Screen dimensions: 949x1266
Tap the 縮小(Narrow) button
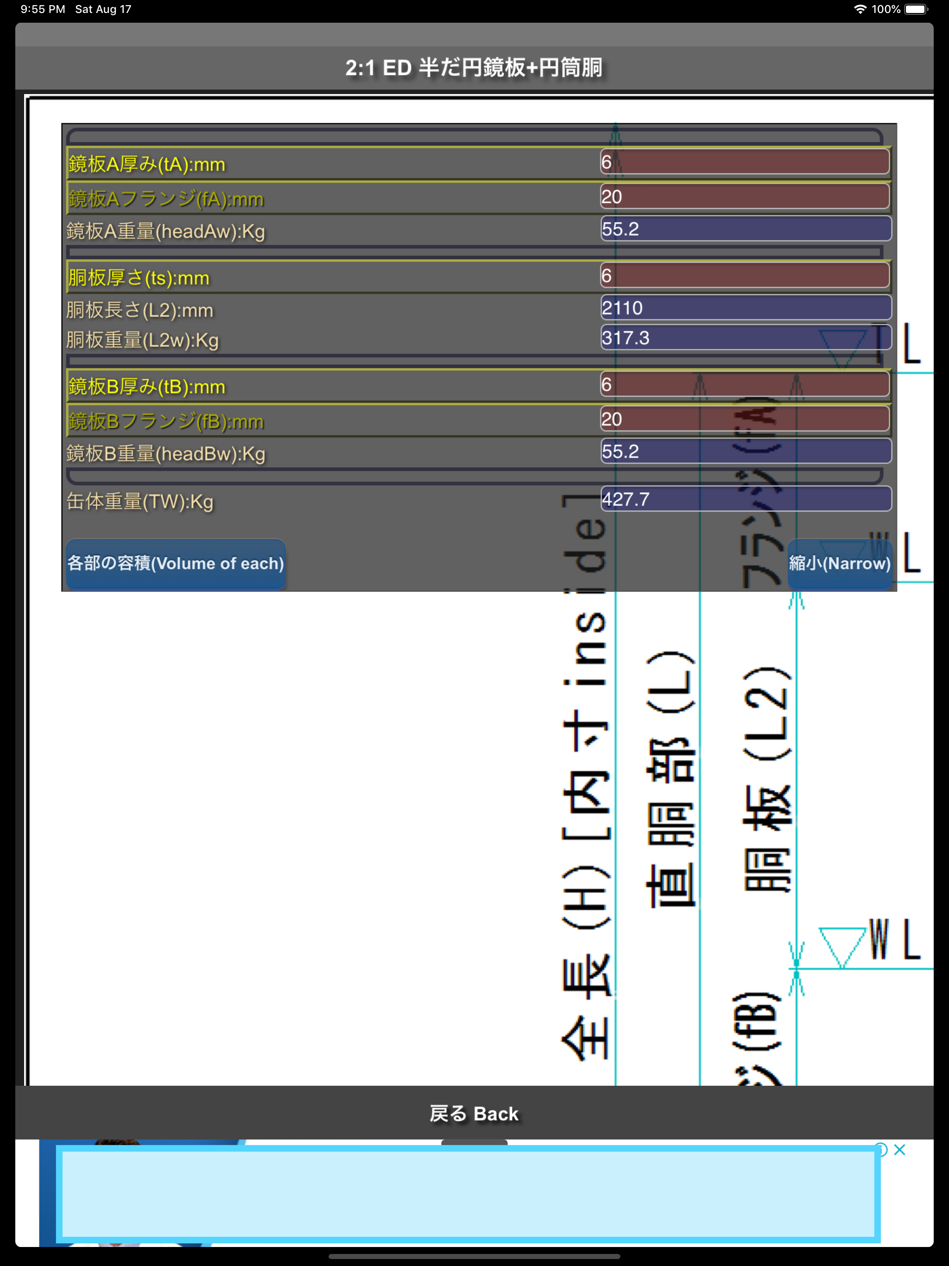[840, 564]
